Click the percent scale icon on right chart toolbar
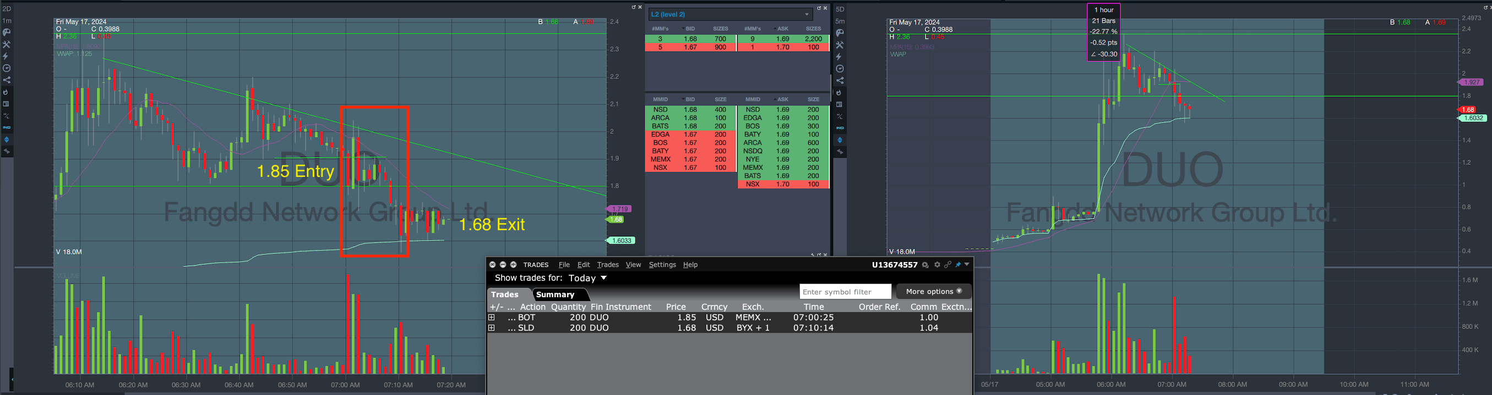Image resolution: width=1492 pixels, height=395 pixels. (840, 116)
